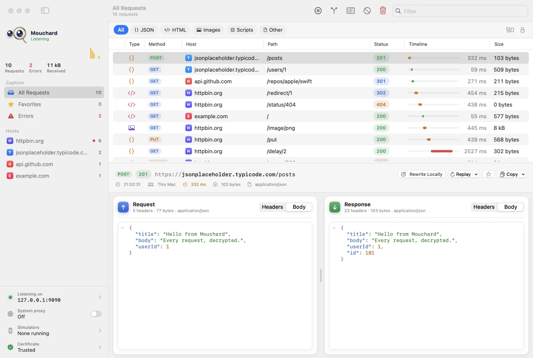This screenshot has width=533, height=358.
Task: Expand the Certificate Trusted chevron
Action: (100, 347)
